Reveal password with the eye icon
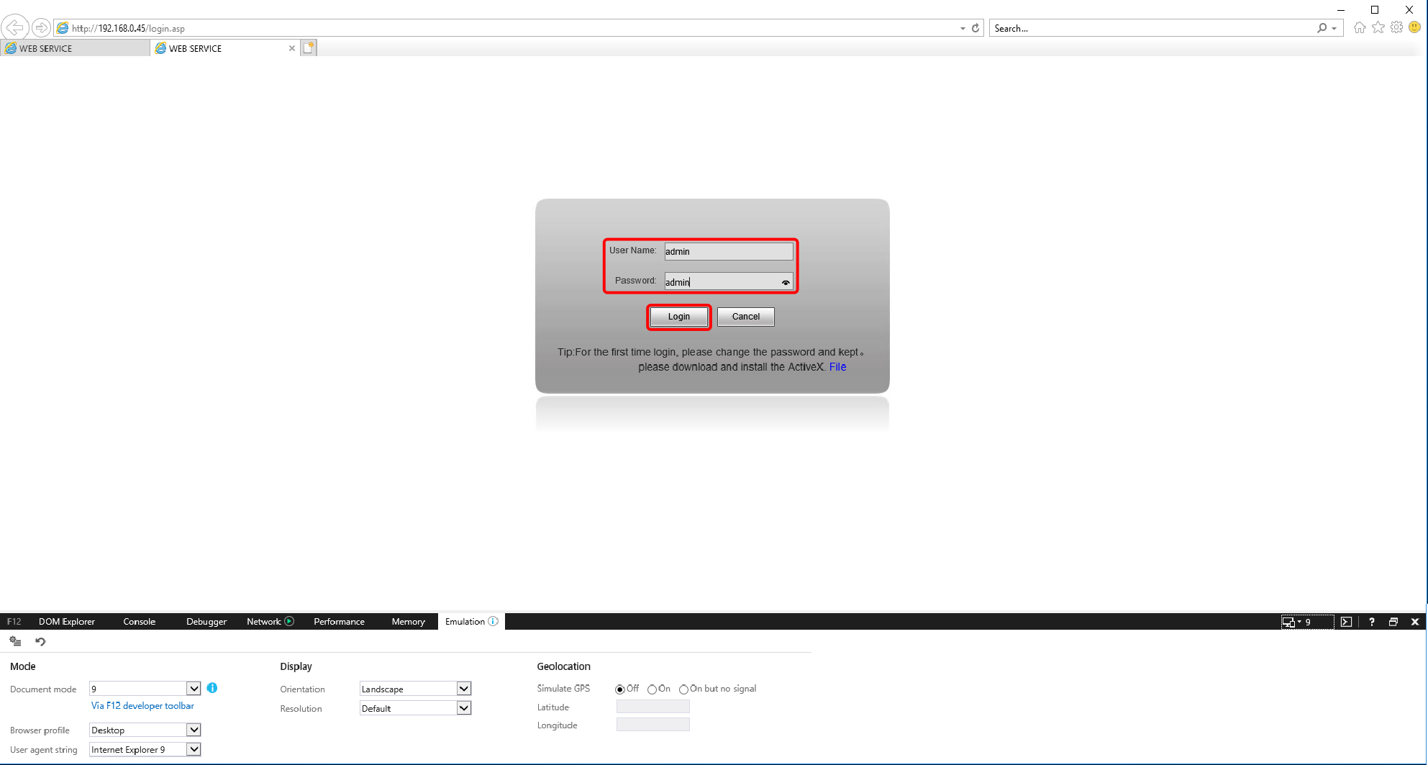 pos(786,283)
